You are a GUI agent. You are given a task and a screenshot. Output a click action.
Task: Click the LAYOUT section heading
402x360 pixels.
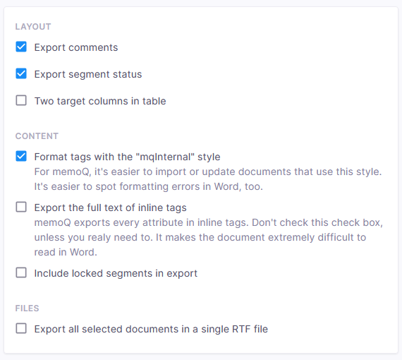[33, 27]
